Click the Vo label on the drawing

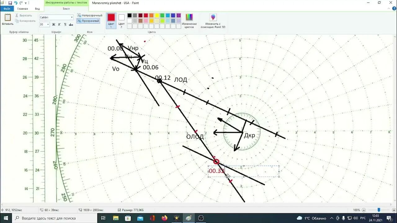[116, 69]
